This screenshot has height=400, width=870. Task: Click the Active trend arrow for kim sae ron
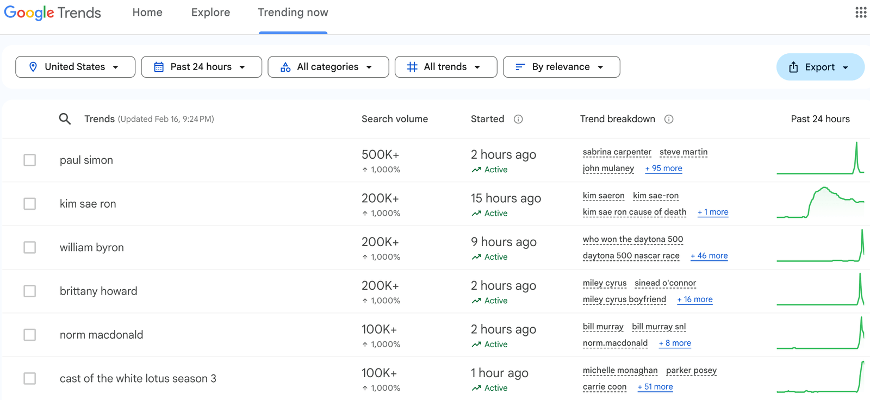tap(476, 213)
